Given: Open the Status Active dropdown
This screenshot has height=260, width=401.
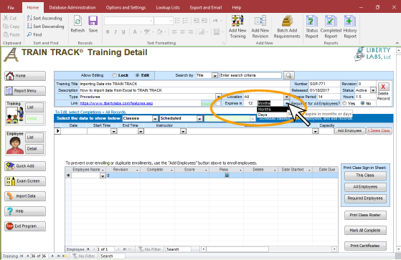Looking at the screenshot, I should click(373, 90).
